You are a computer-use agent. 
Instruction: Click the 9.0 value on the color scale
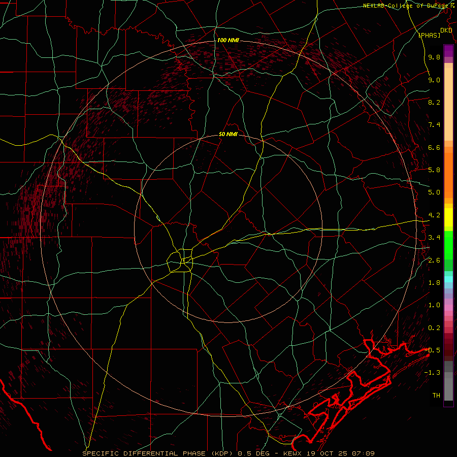coord(434,80)
